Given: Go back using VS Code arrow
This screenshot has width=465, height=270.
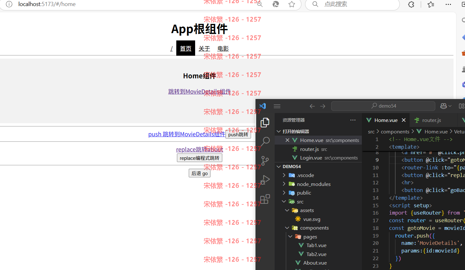Looking at the screenshot, I should coord(312,106).
